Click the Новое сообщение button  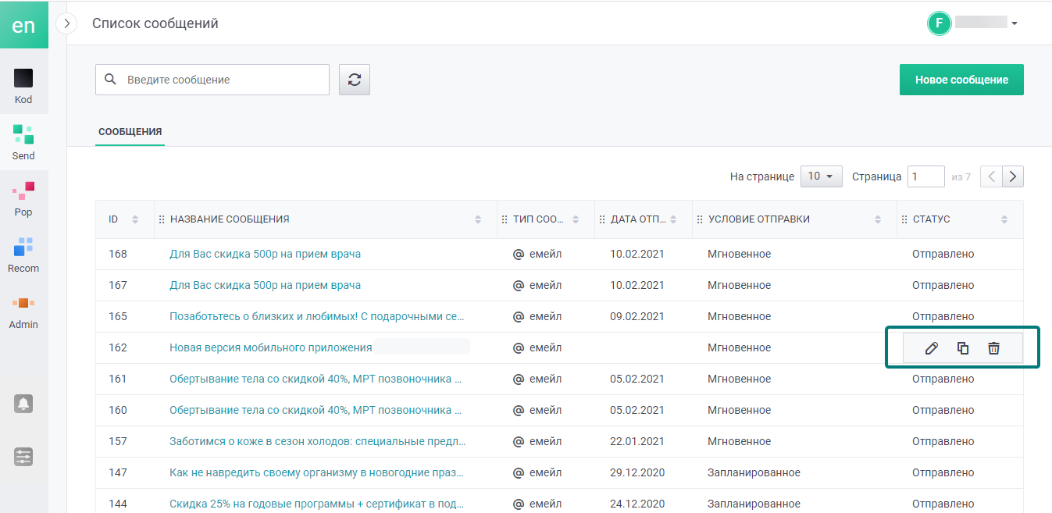pos(961,80)
